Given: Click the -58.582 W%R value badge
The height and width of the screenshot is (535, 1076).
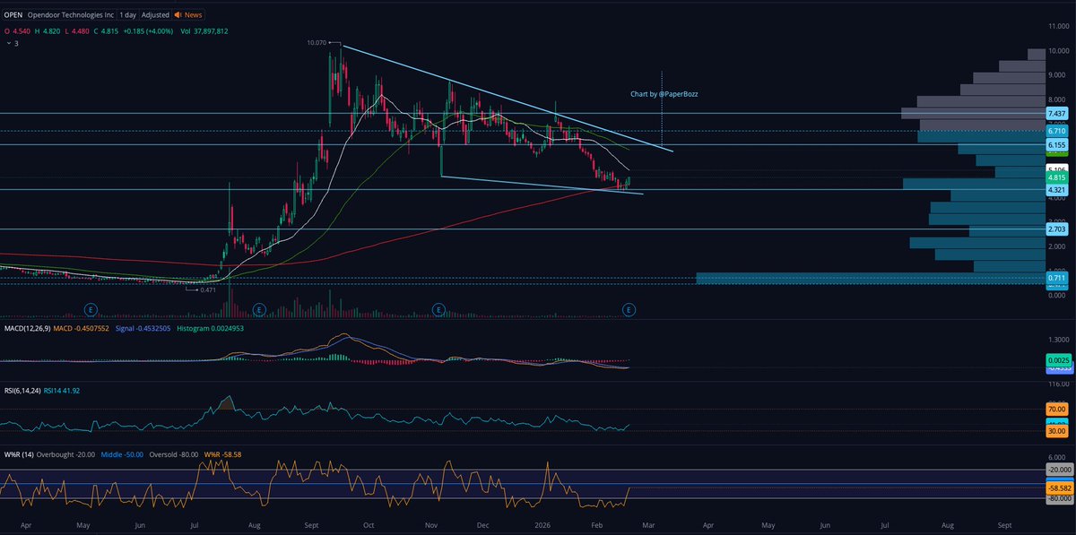Looking at the screenshot, I should coord(1060,488).
